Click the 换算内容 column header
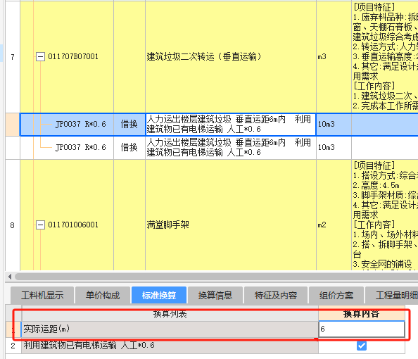The height and width of the screenshot is (359, 418). [x=362, y=314]
